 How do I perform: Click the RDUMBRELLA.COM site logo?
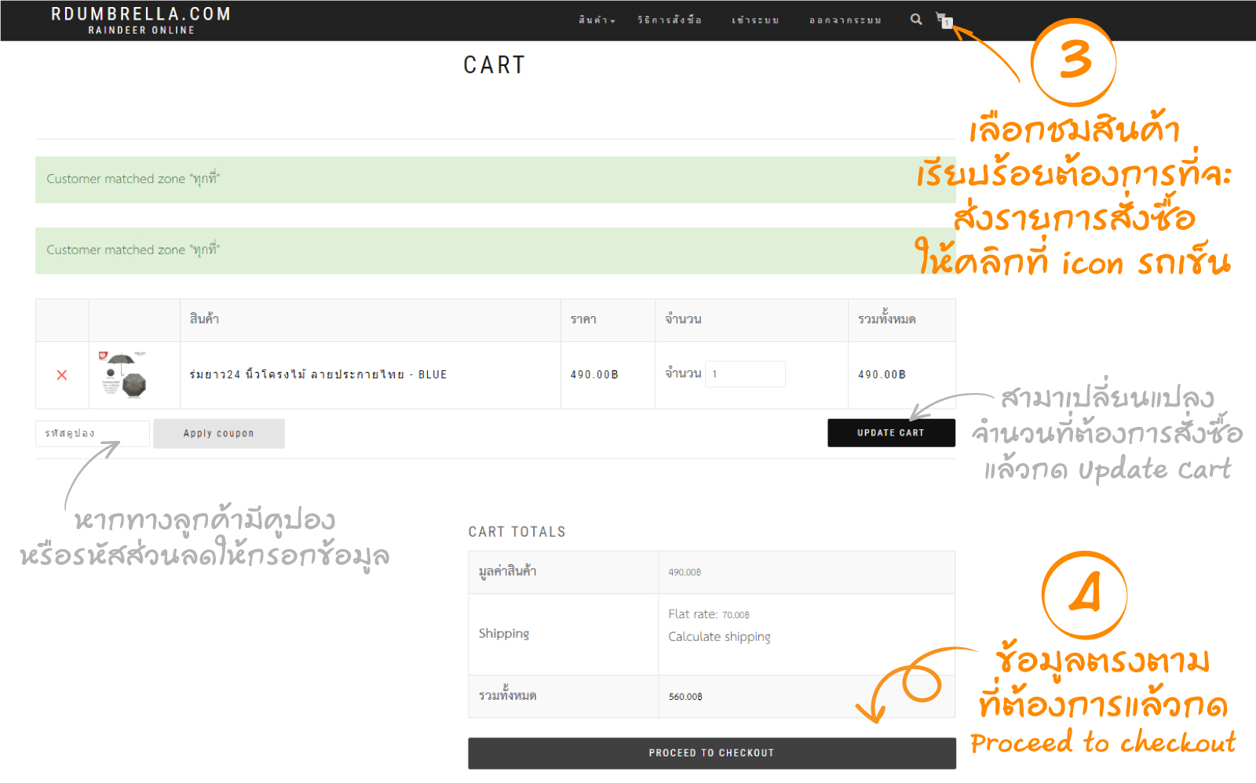tap(141, 20)
